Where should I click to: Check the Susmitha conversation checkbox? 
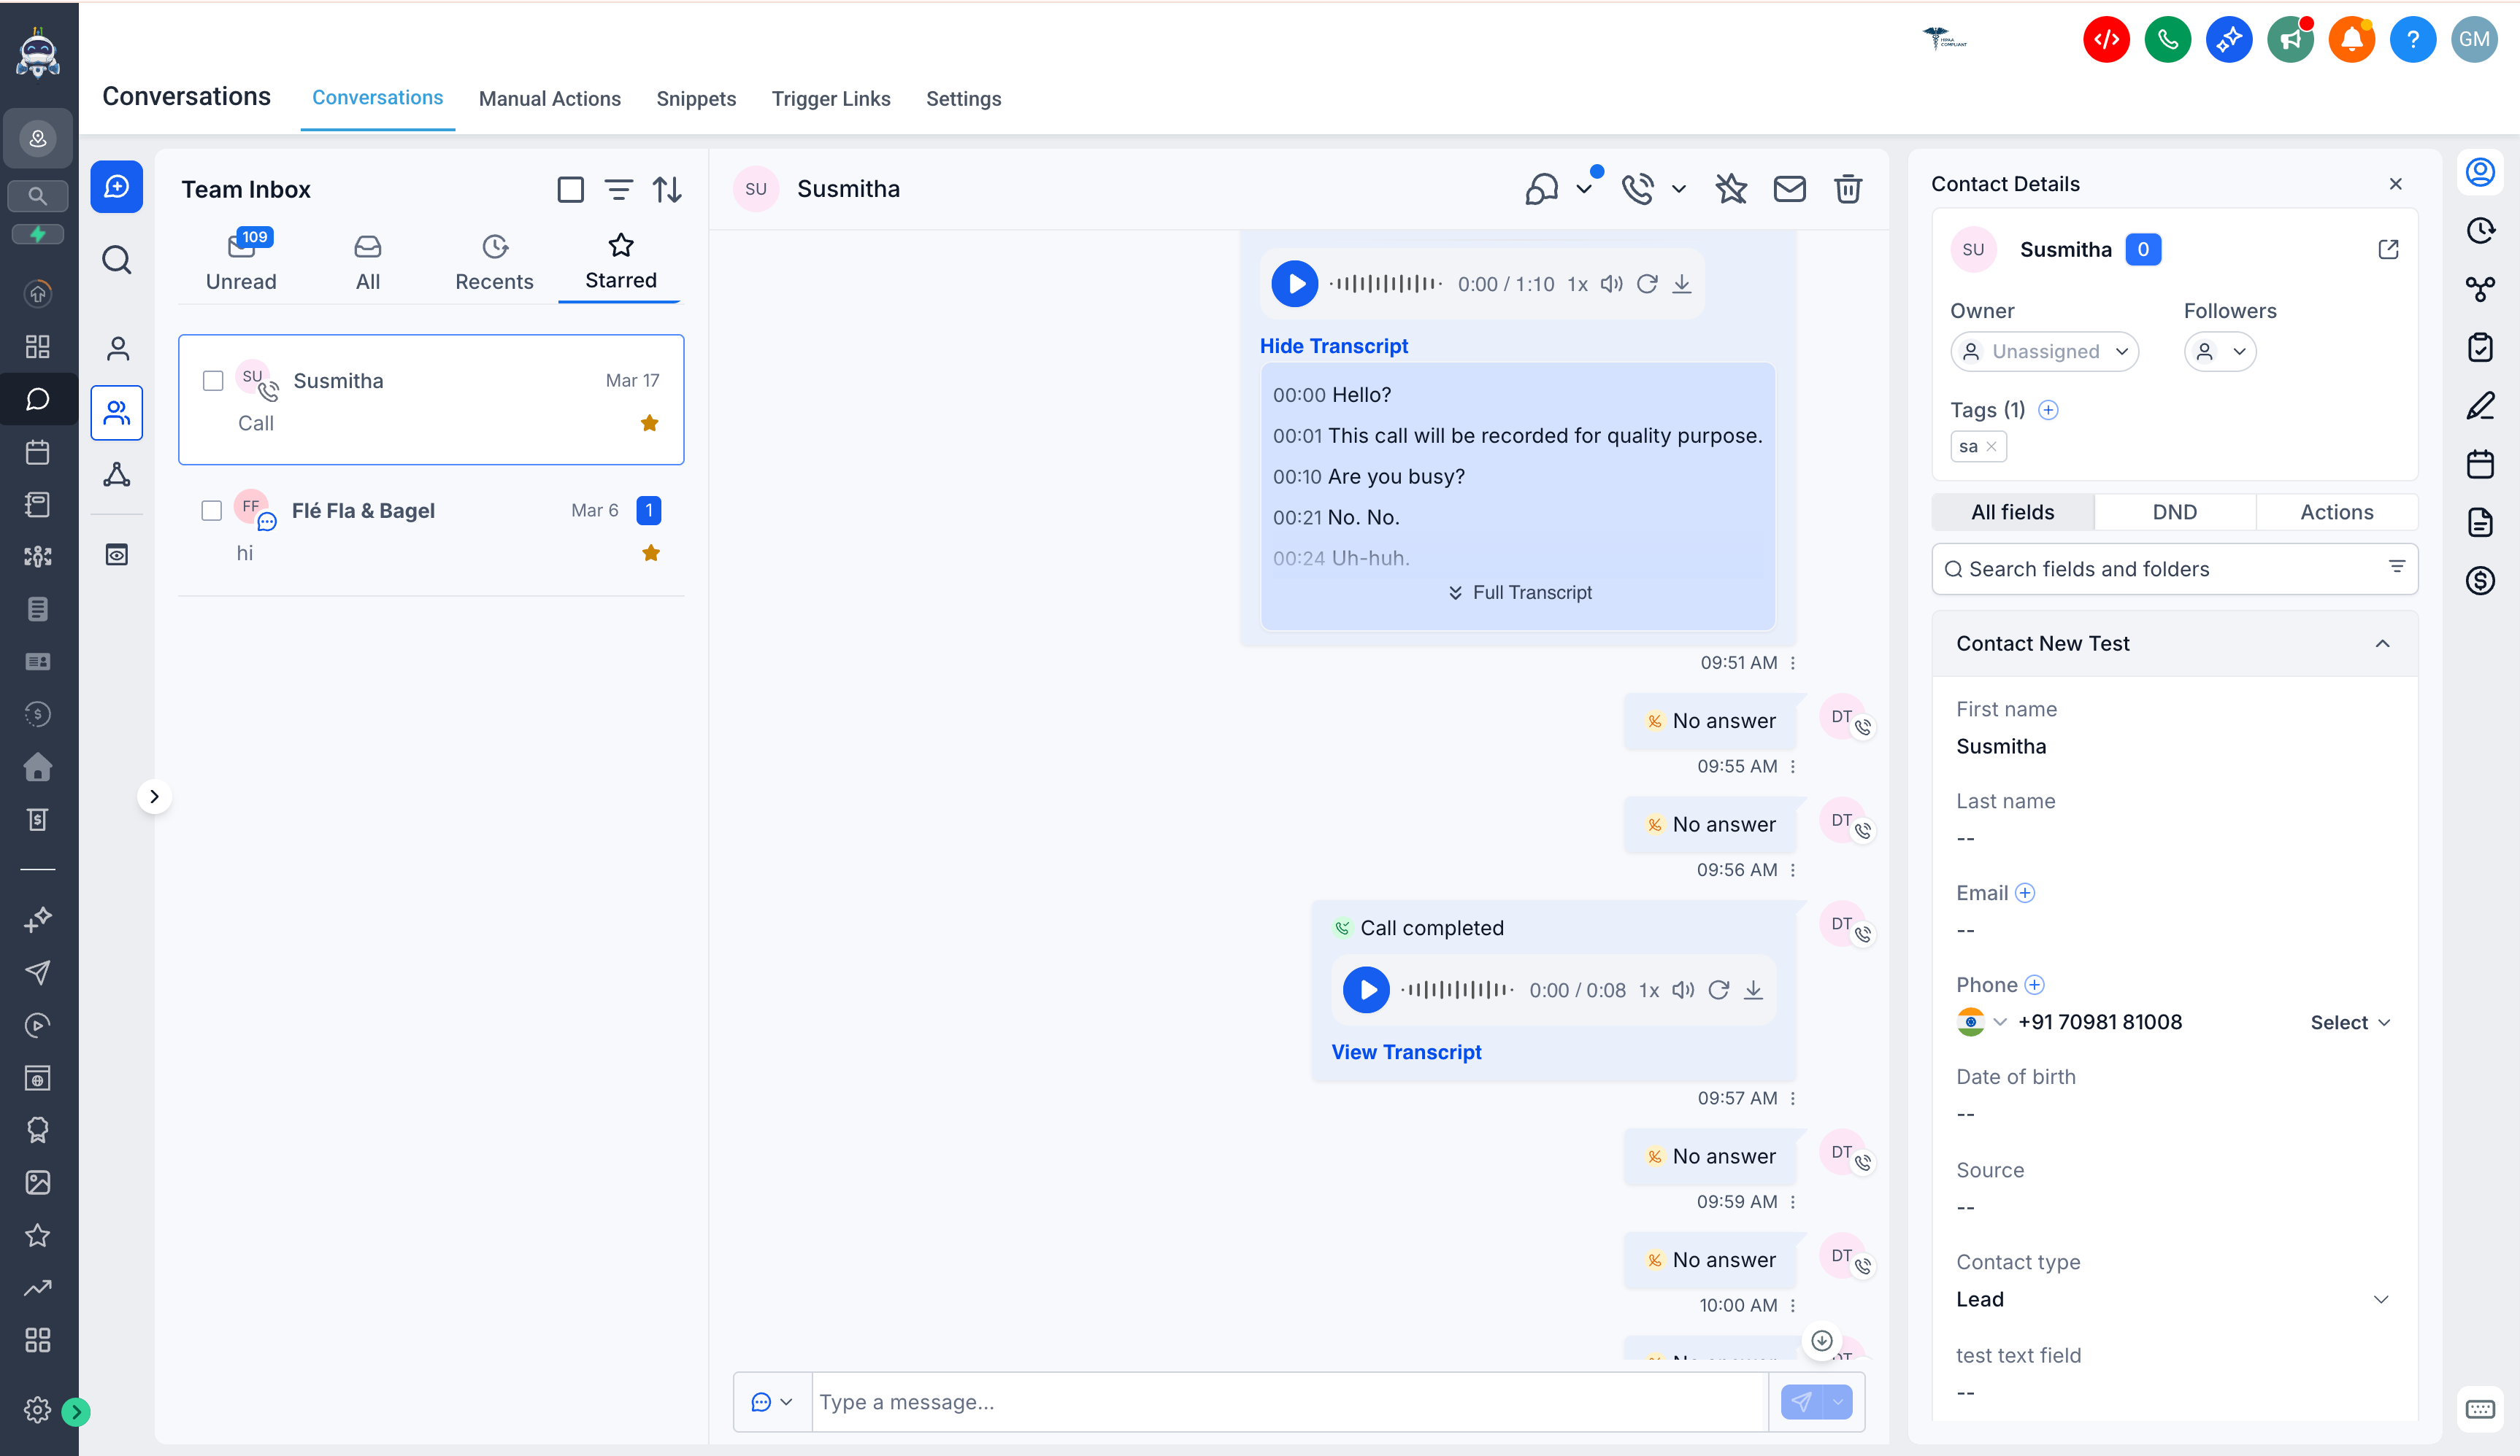point(211,381)
